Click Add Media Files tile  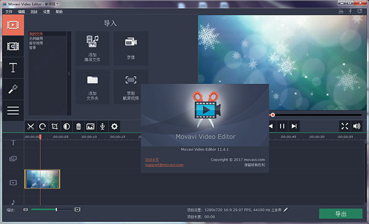pos(93,48)
